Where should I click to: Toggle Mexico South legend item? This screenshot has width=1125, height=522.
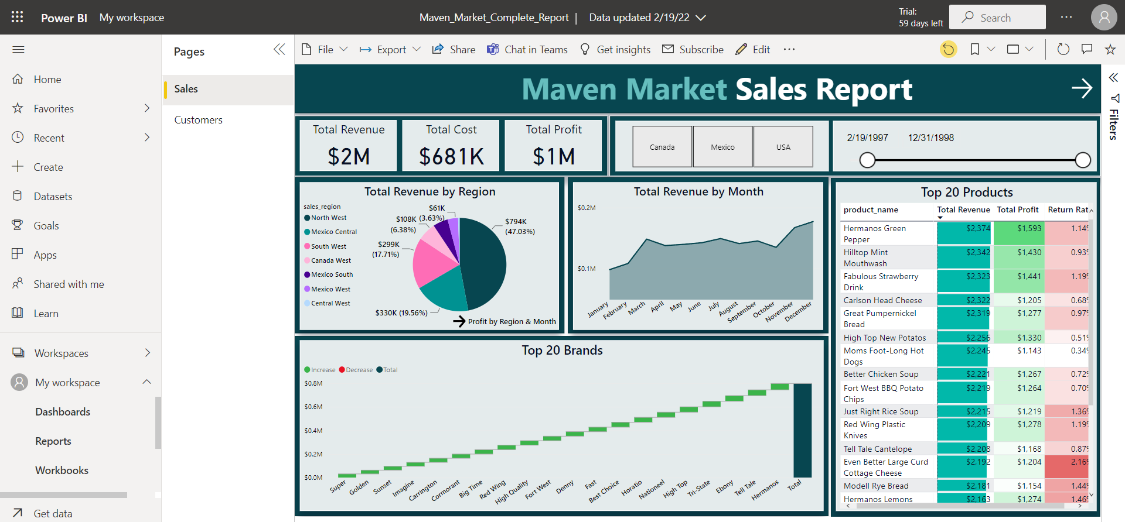pyautogui.click(x=329, y=274)
